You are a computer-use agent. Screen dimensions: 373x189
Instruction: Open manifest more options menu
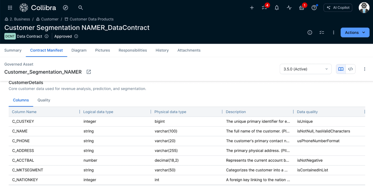point(364,69)
